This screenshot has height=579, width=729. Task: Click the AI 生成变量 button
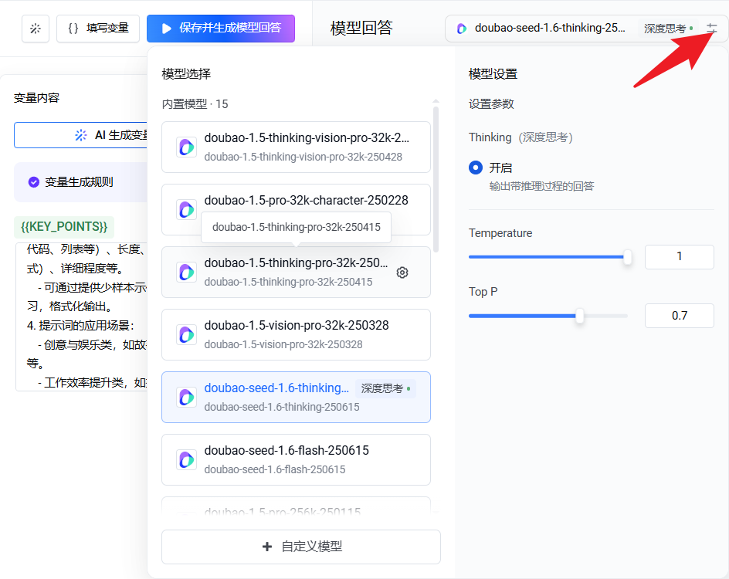click(81, 135)
